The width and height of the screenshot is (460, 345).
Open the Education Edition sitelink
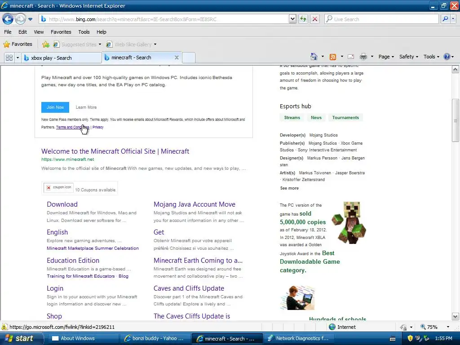(x=73, y=261)
